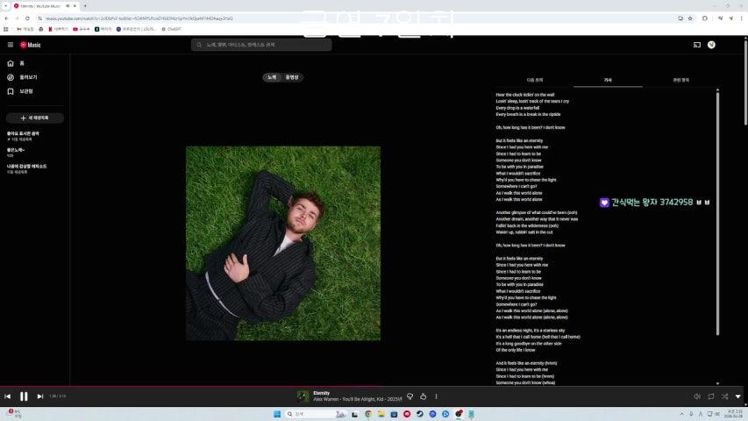The height and width of the screenshot is (421, 748).
Task: Switch to the Related (관련 항목) tab
Action: coord(680,80)
